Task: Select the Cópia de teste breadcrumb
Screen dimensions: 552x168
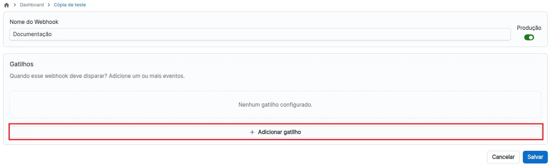Action: [x=70, y=5]
